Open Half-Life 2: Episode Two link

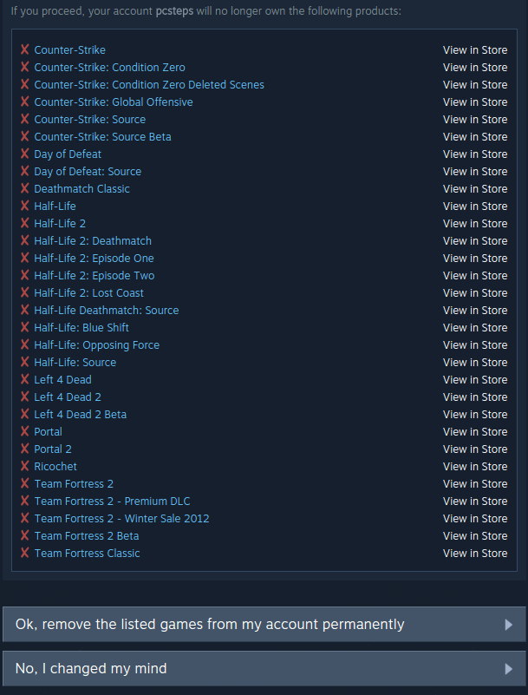[x=95, y=275]
